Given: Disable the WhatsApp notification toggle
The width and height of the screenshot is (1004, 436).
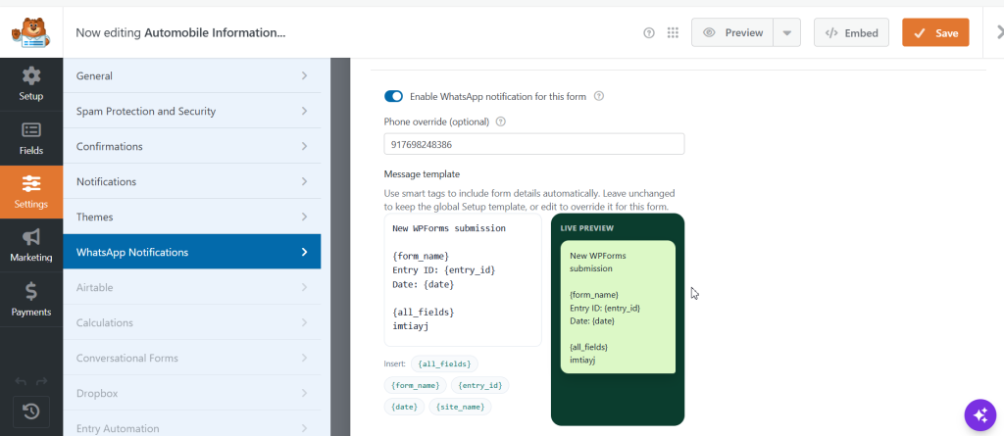Looking at the screenshot, I should (x=393, y=97).
